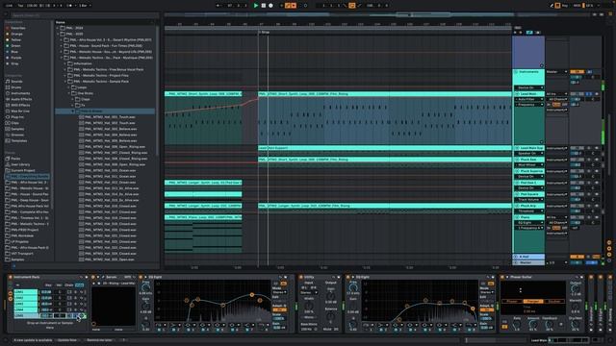Select the Doubler mode tab
This screenshot has width=616, height=346.
click(x=554, y=301)
